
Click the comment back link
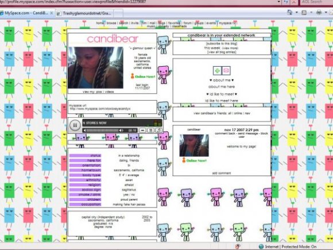point(225,133)
